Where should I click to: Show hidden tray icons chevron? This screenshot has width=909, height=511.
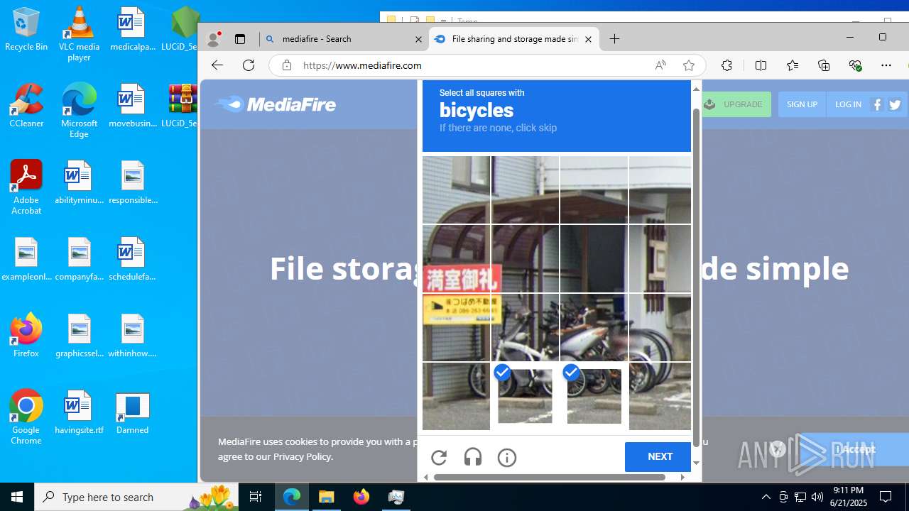(x=766, y=497)
